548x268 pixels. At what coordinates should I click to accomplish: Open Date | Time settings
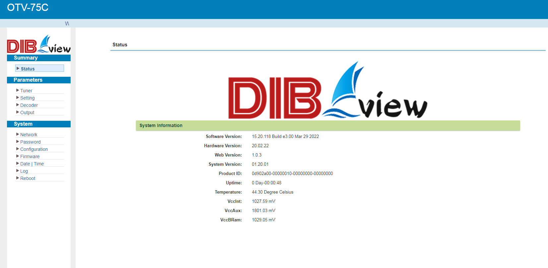click(32, 164)
